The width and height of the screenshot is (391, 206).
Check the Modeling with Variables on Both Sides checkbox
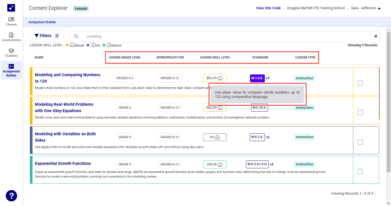[x=360, y=142]
